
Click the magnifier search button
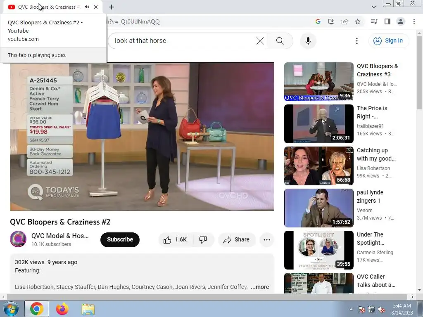pos(280,41)
